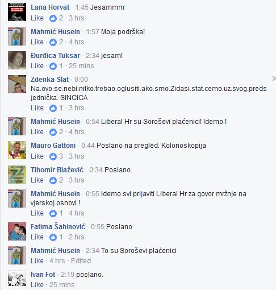The height and width of the screenshot is (290, 276).
Task: Open the reactions icon under Tihomir Blažević's comment
Action: 53,180
